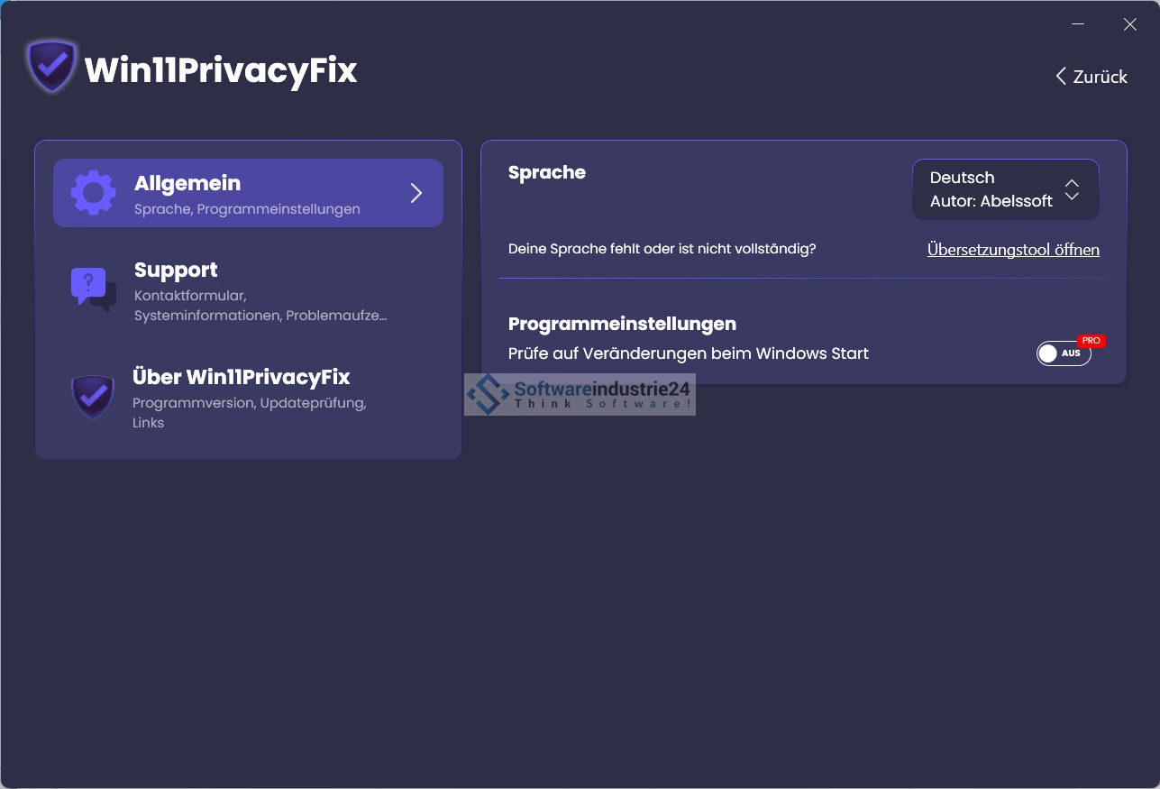
Task: Click the question-mark speech bubble Support icon
Action: coord(93,289)
